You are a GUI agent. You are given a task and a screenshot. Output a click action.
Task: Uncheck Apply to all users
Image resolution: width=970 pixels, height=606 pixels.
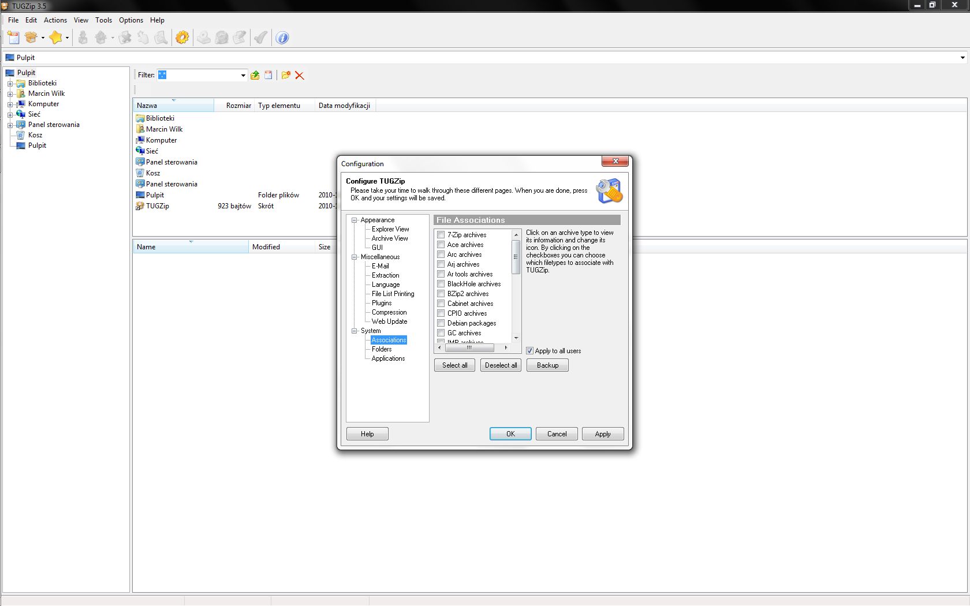pyautogui.click(x=529, y=351)
